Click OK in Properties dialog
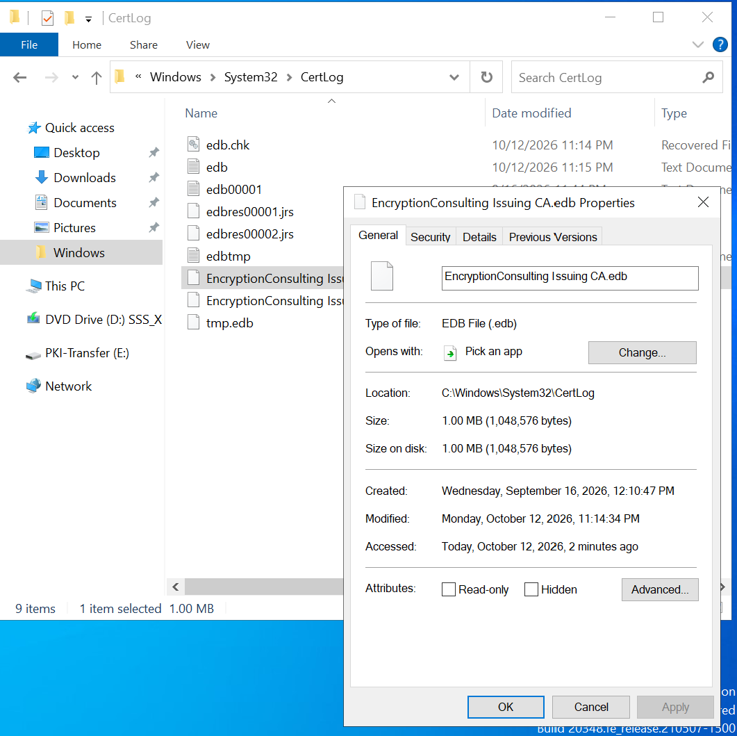The height and width of the screenshot is (736, 737). (x=506, y=707)
